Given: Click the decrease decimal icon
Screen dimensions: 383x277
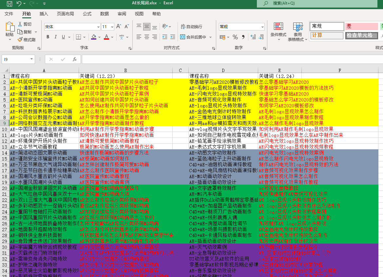Looking at the screenshot, I should [261, 37].
